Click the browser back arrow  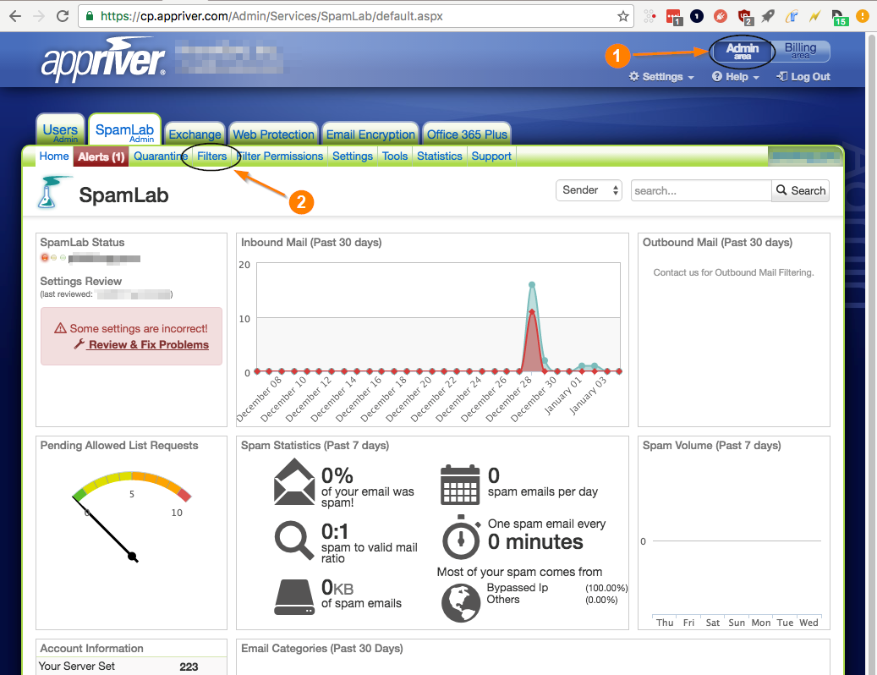pyautogui.click(x=15, y=16)
